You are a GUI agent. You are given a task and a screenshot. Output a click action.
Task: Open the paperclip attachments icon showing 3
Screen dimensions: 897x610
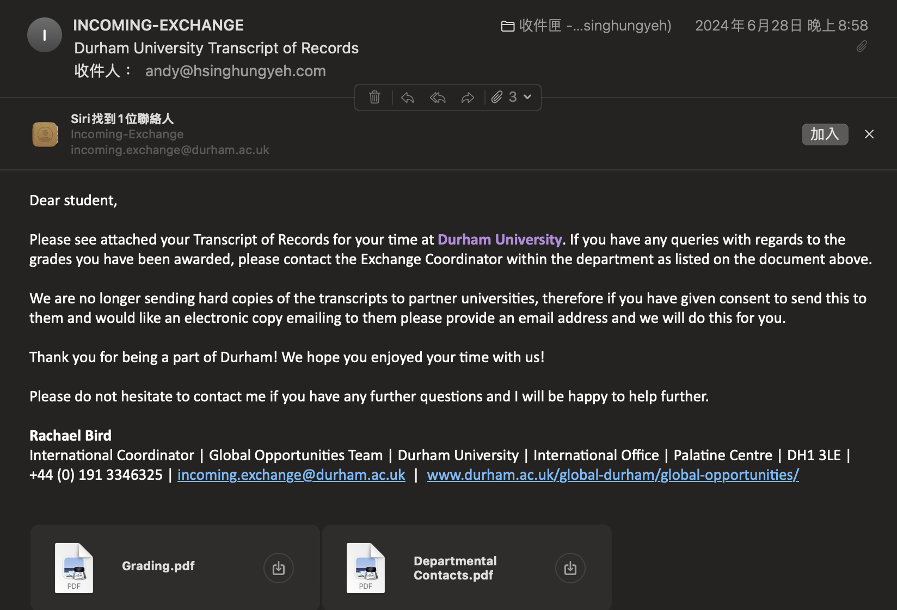[x=497, y=97]
